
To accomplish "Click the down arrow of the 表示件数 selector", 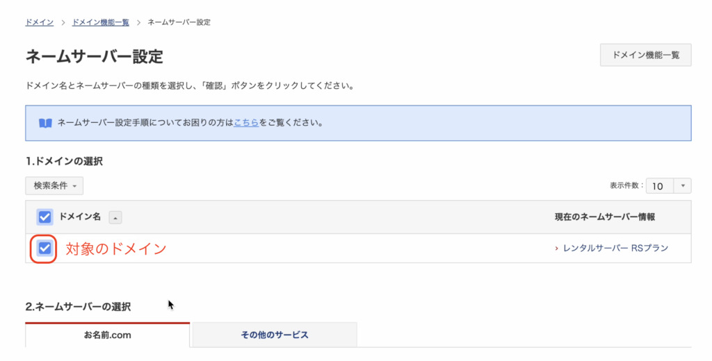I will [683, 185].
